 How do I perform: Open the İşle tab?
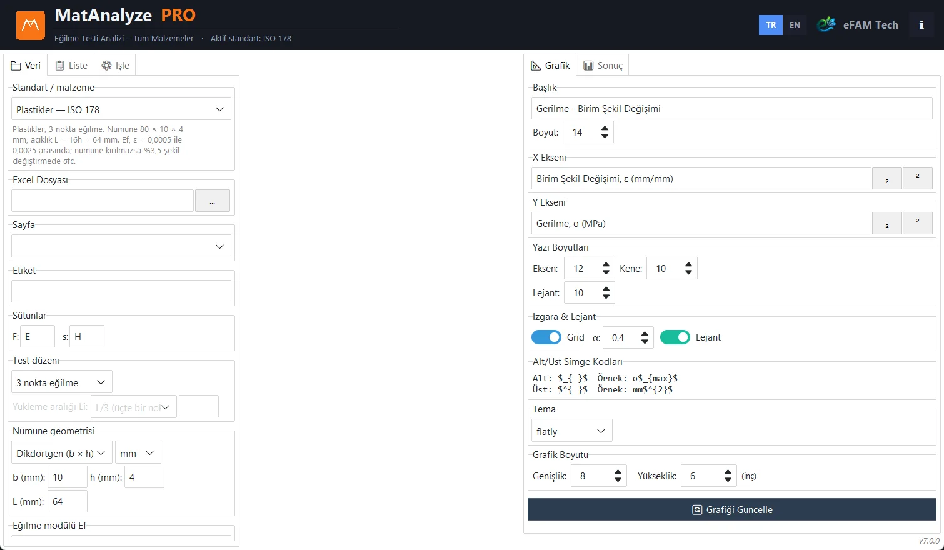pos(116,66)
